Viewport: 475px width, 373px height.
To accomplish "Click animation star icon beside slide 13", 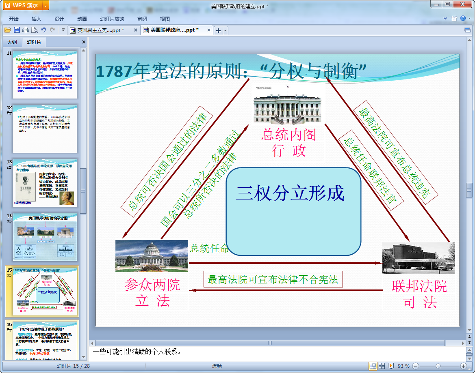I will click(9, 167).
